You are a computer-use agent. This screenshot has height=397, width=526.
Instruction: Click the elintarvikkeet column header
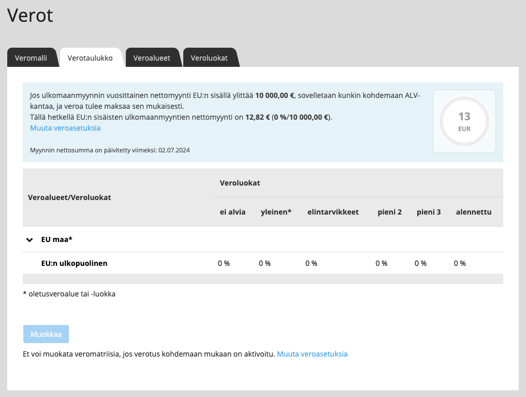[333, 211]
